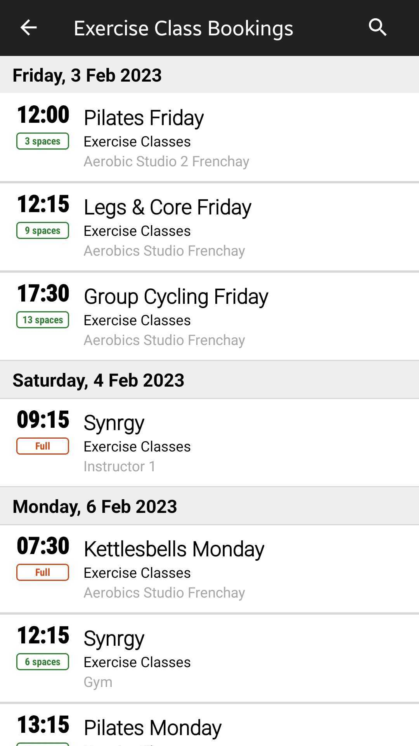Viewport: 419px width, 746px height.
Task: Open the Kettlesbells Monday class
Action: tap(174, 549)
